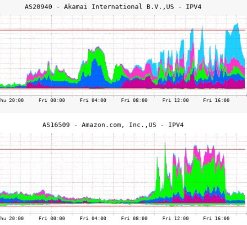The height and width of the screenshot is (225, 247).
Task: Click 'Fri 04:00' label under Akamai graph
Action: 93,100
